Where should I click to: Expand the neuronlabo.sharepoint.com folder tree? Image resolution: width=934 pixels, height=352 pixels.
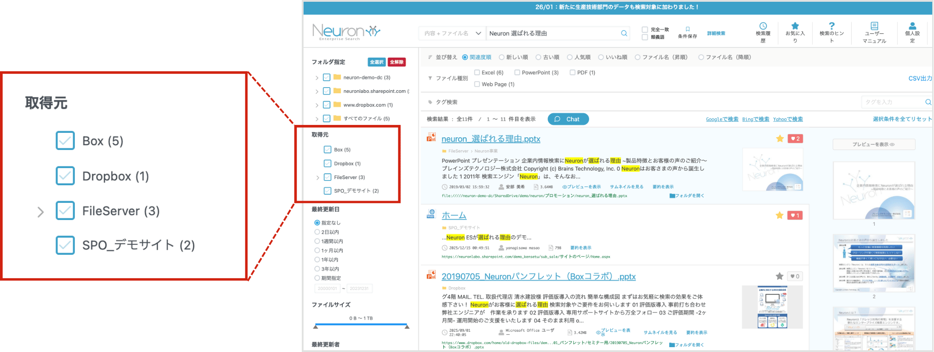[317, 92]
